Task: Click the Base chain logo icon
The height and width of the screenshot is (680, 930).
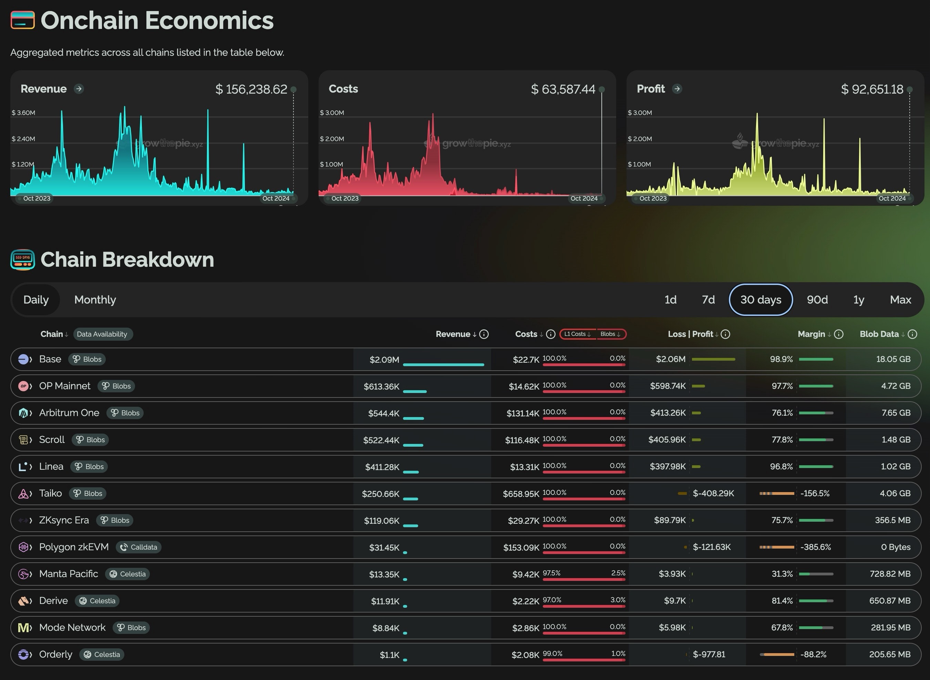Action: click(23, 359)
